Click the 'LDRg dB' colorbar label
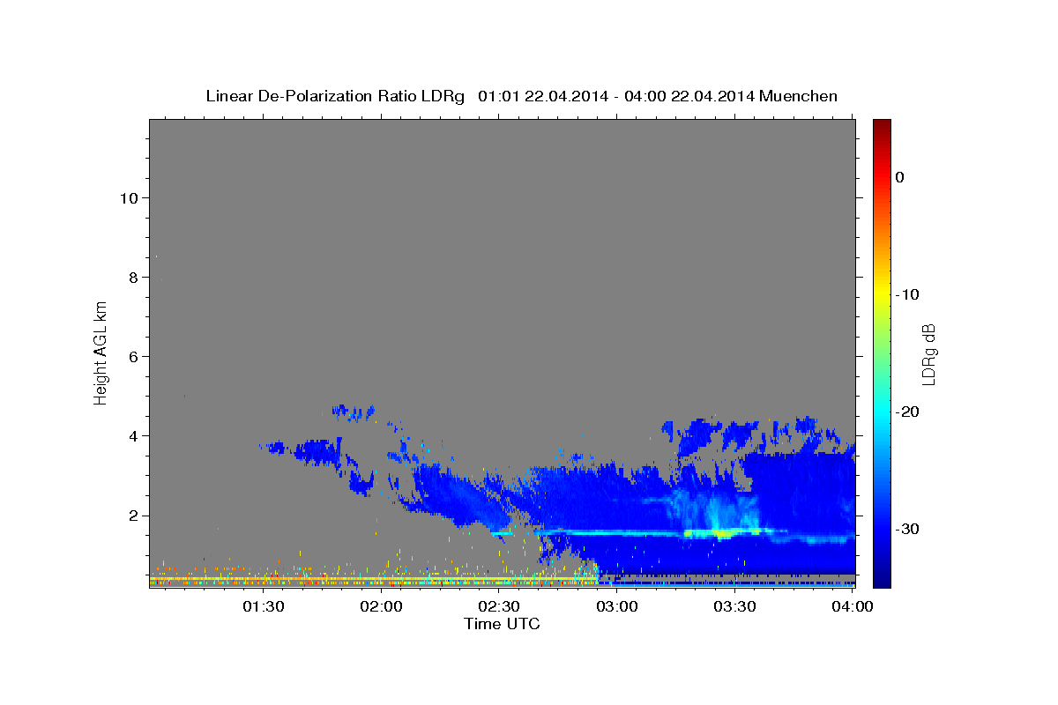 [928, 352]
